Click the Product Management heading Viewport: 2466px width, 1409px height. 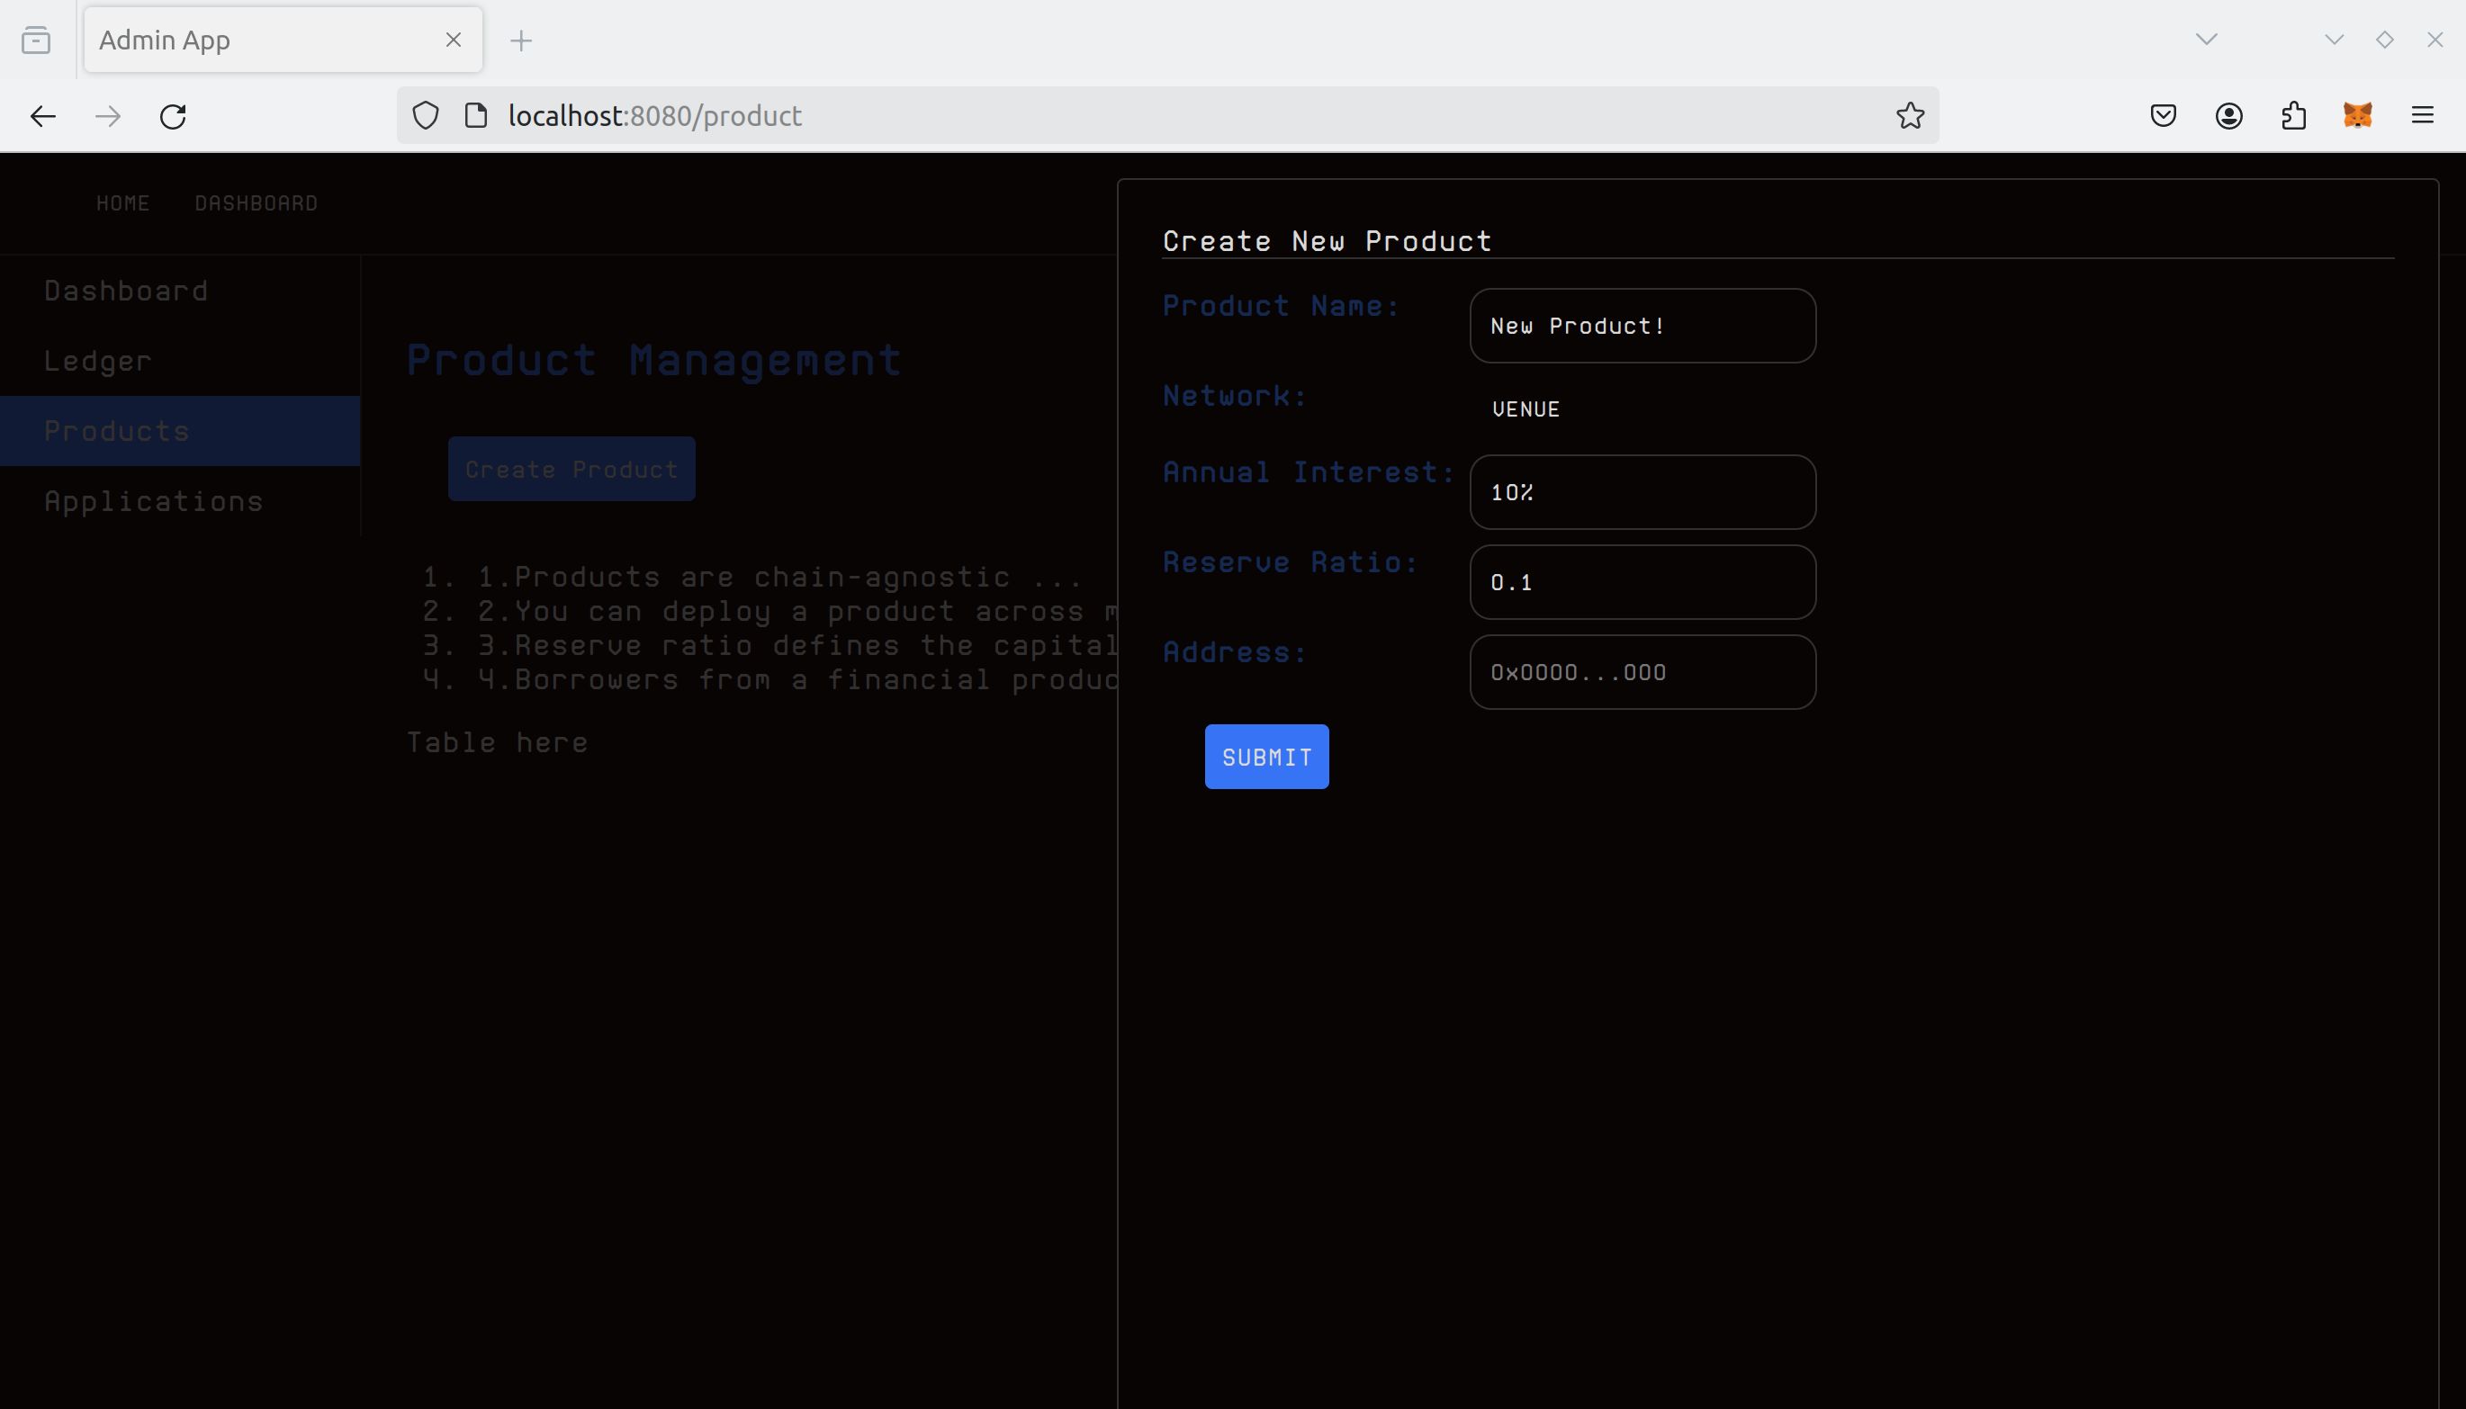pyautogui.click(x=654, y=360)
